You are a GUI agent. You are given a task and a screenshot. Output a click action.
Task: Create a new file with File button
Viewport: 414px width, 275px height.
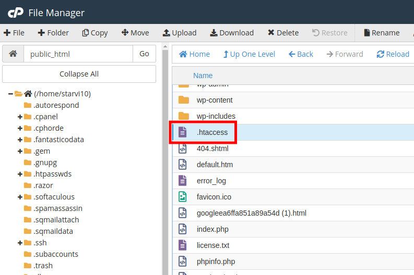pos(14,33)
